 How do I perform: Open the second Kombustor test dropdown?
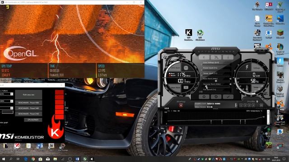[x=12, y=101]
